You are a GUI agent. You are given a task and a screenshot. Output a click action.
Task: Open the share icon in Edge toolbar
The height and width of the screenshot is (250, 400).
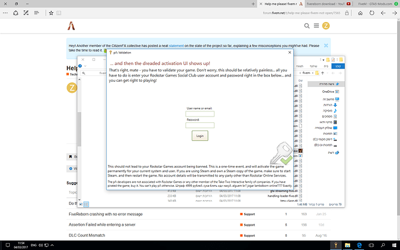[x=16, y=13]
